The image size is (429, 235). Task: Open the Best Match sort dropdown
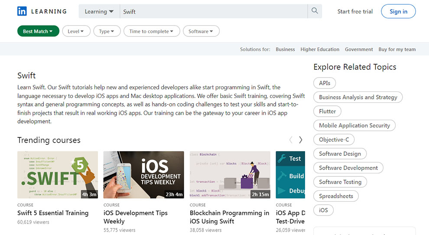pos(38,31)
